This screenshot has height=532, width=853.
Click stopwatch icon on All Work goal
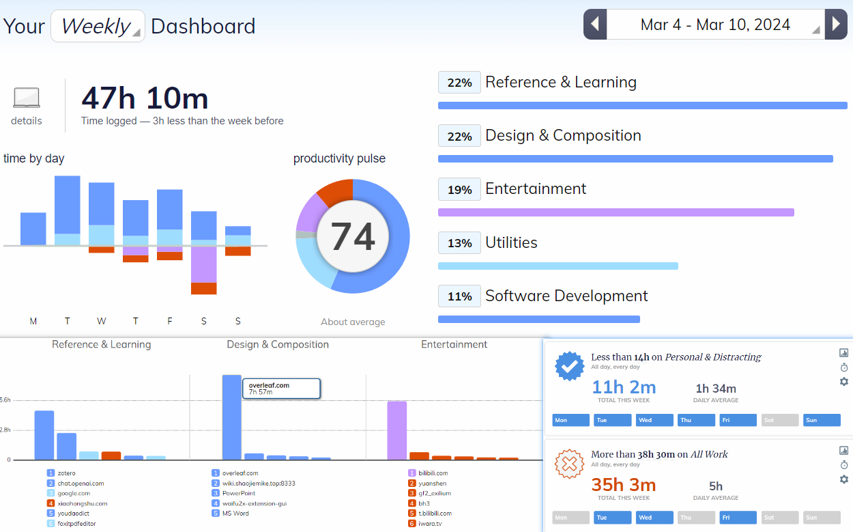click(x=843, y=465)
